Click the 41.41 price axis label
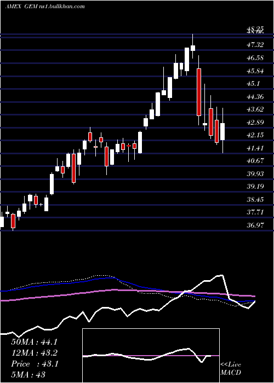 (x=255, y=148)
